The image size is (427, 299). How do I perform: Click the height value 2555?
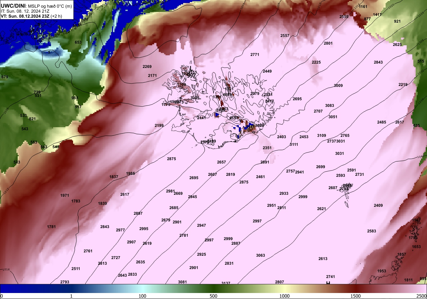coord(344,17)
